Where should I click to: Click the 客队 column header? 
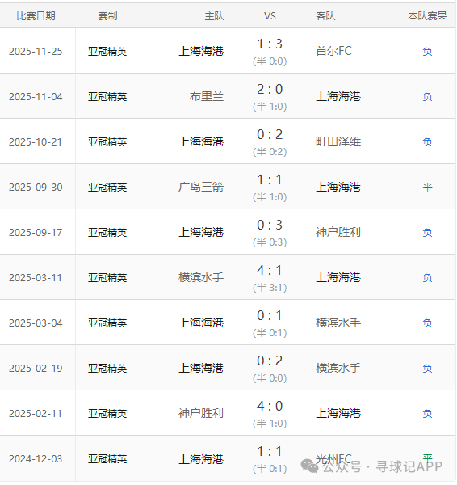(x=325, y=16)
